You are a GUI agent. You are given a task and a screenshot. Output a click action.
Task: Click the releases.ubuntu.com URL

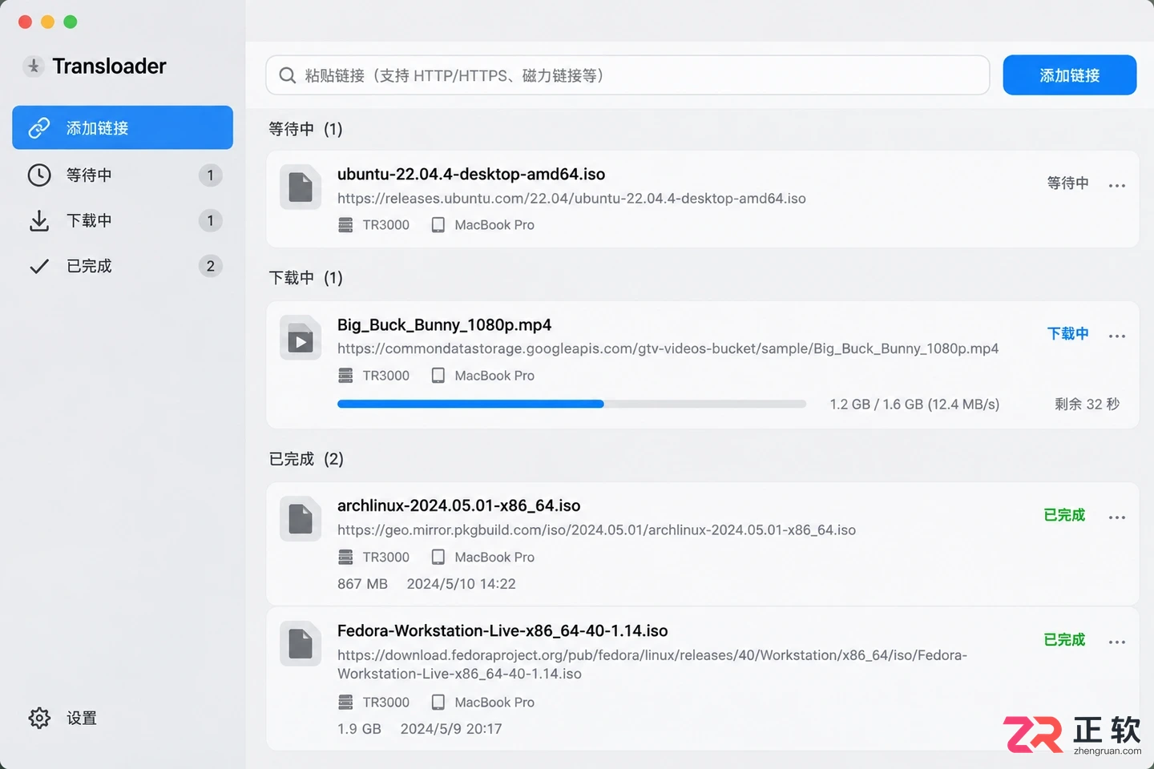click(571, 199)
